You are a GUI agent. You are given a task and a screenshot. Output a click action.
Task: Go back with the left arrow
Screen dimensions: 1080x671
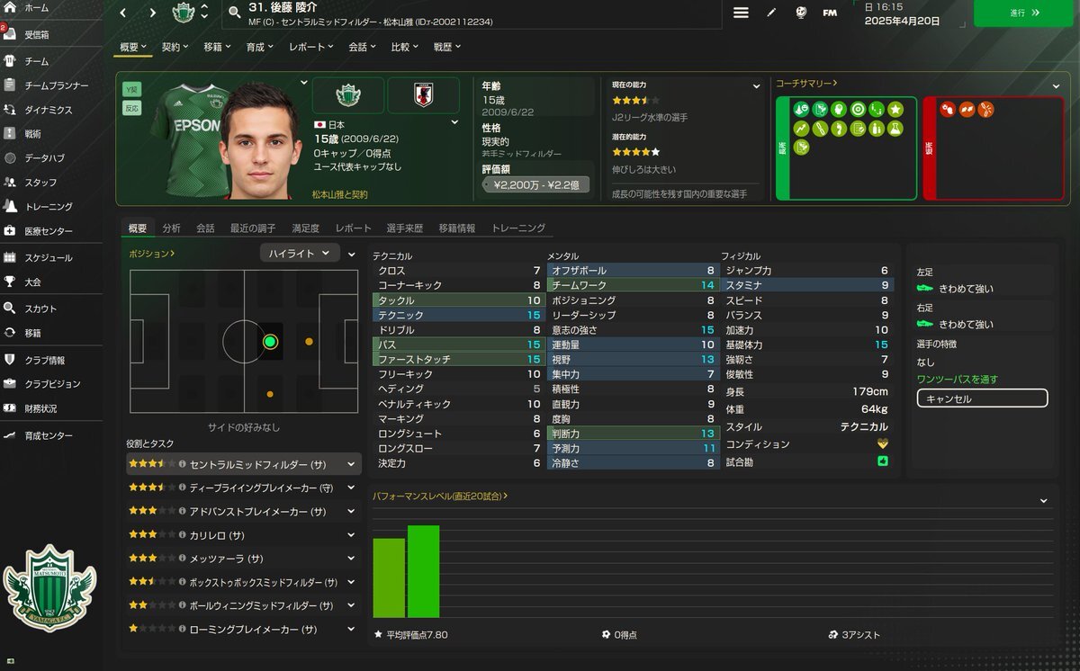(123, 13)
